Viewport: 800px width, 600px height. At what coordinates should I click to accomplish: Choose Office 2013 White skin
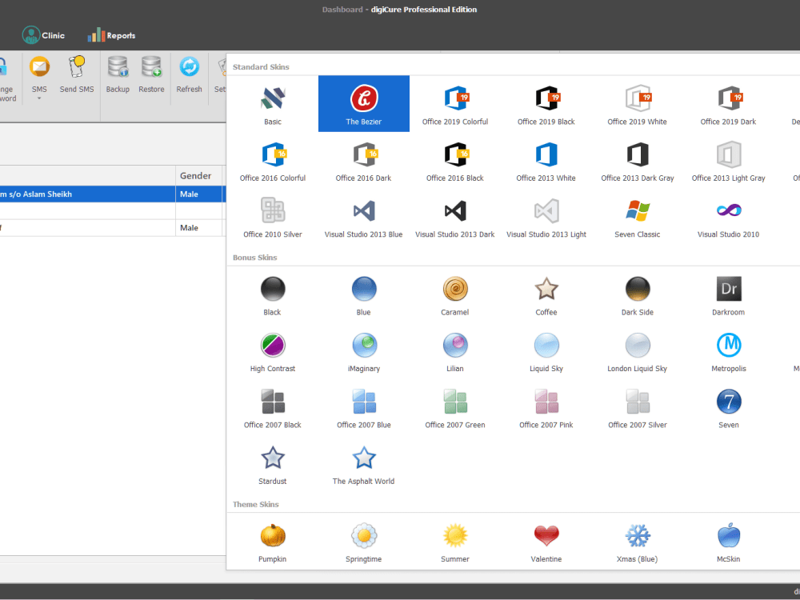point(546,161)
